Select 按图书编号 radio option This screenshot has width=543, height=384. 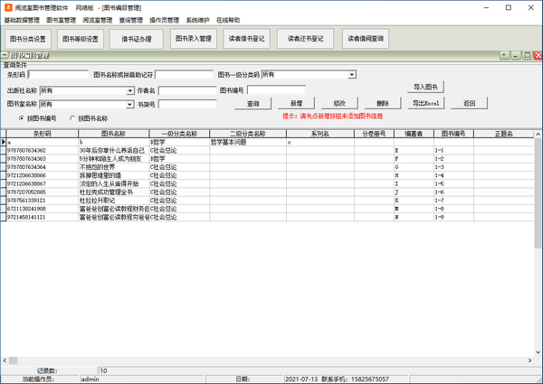pyautogui.click(x=22, y=118)
